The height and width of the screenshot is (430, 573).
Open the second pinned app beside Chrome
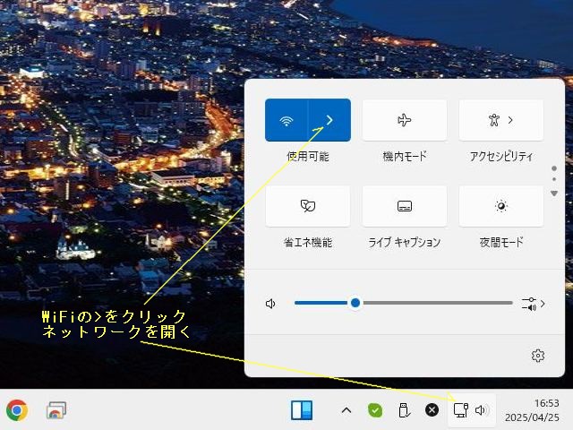click(57, 410)
